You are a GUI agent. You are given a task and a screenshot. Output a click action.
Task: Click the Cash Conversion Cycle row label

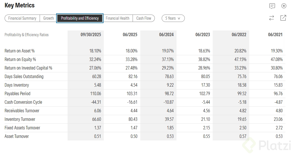[23, 102]
